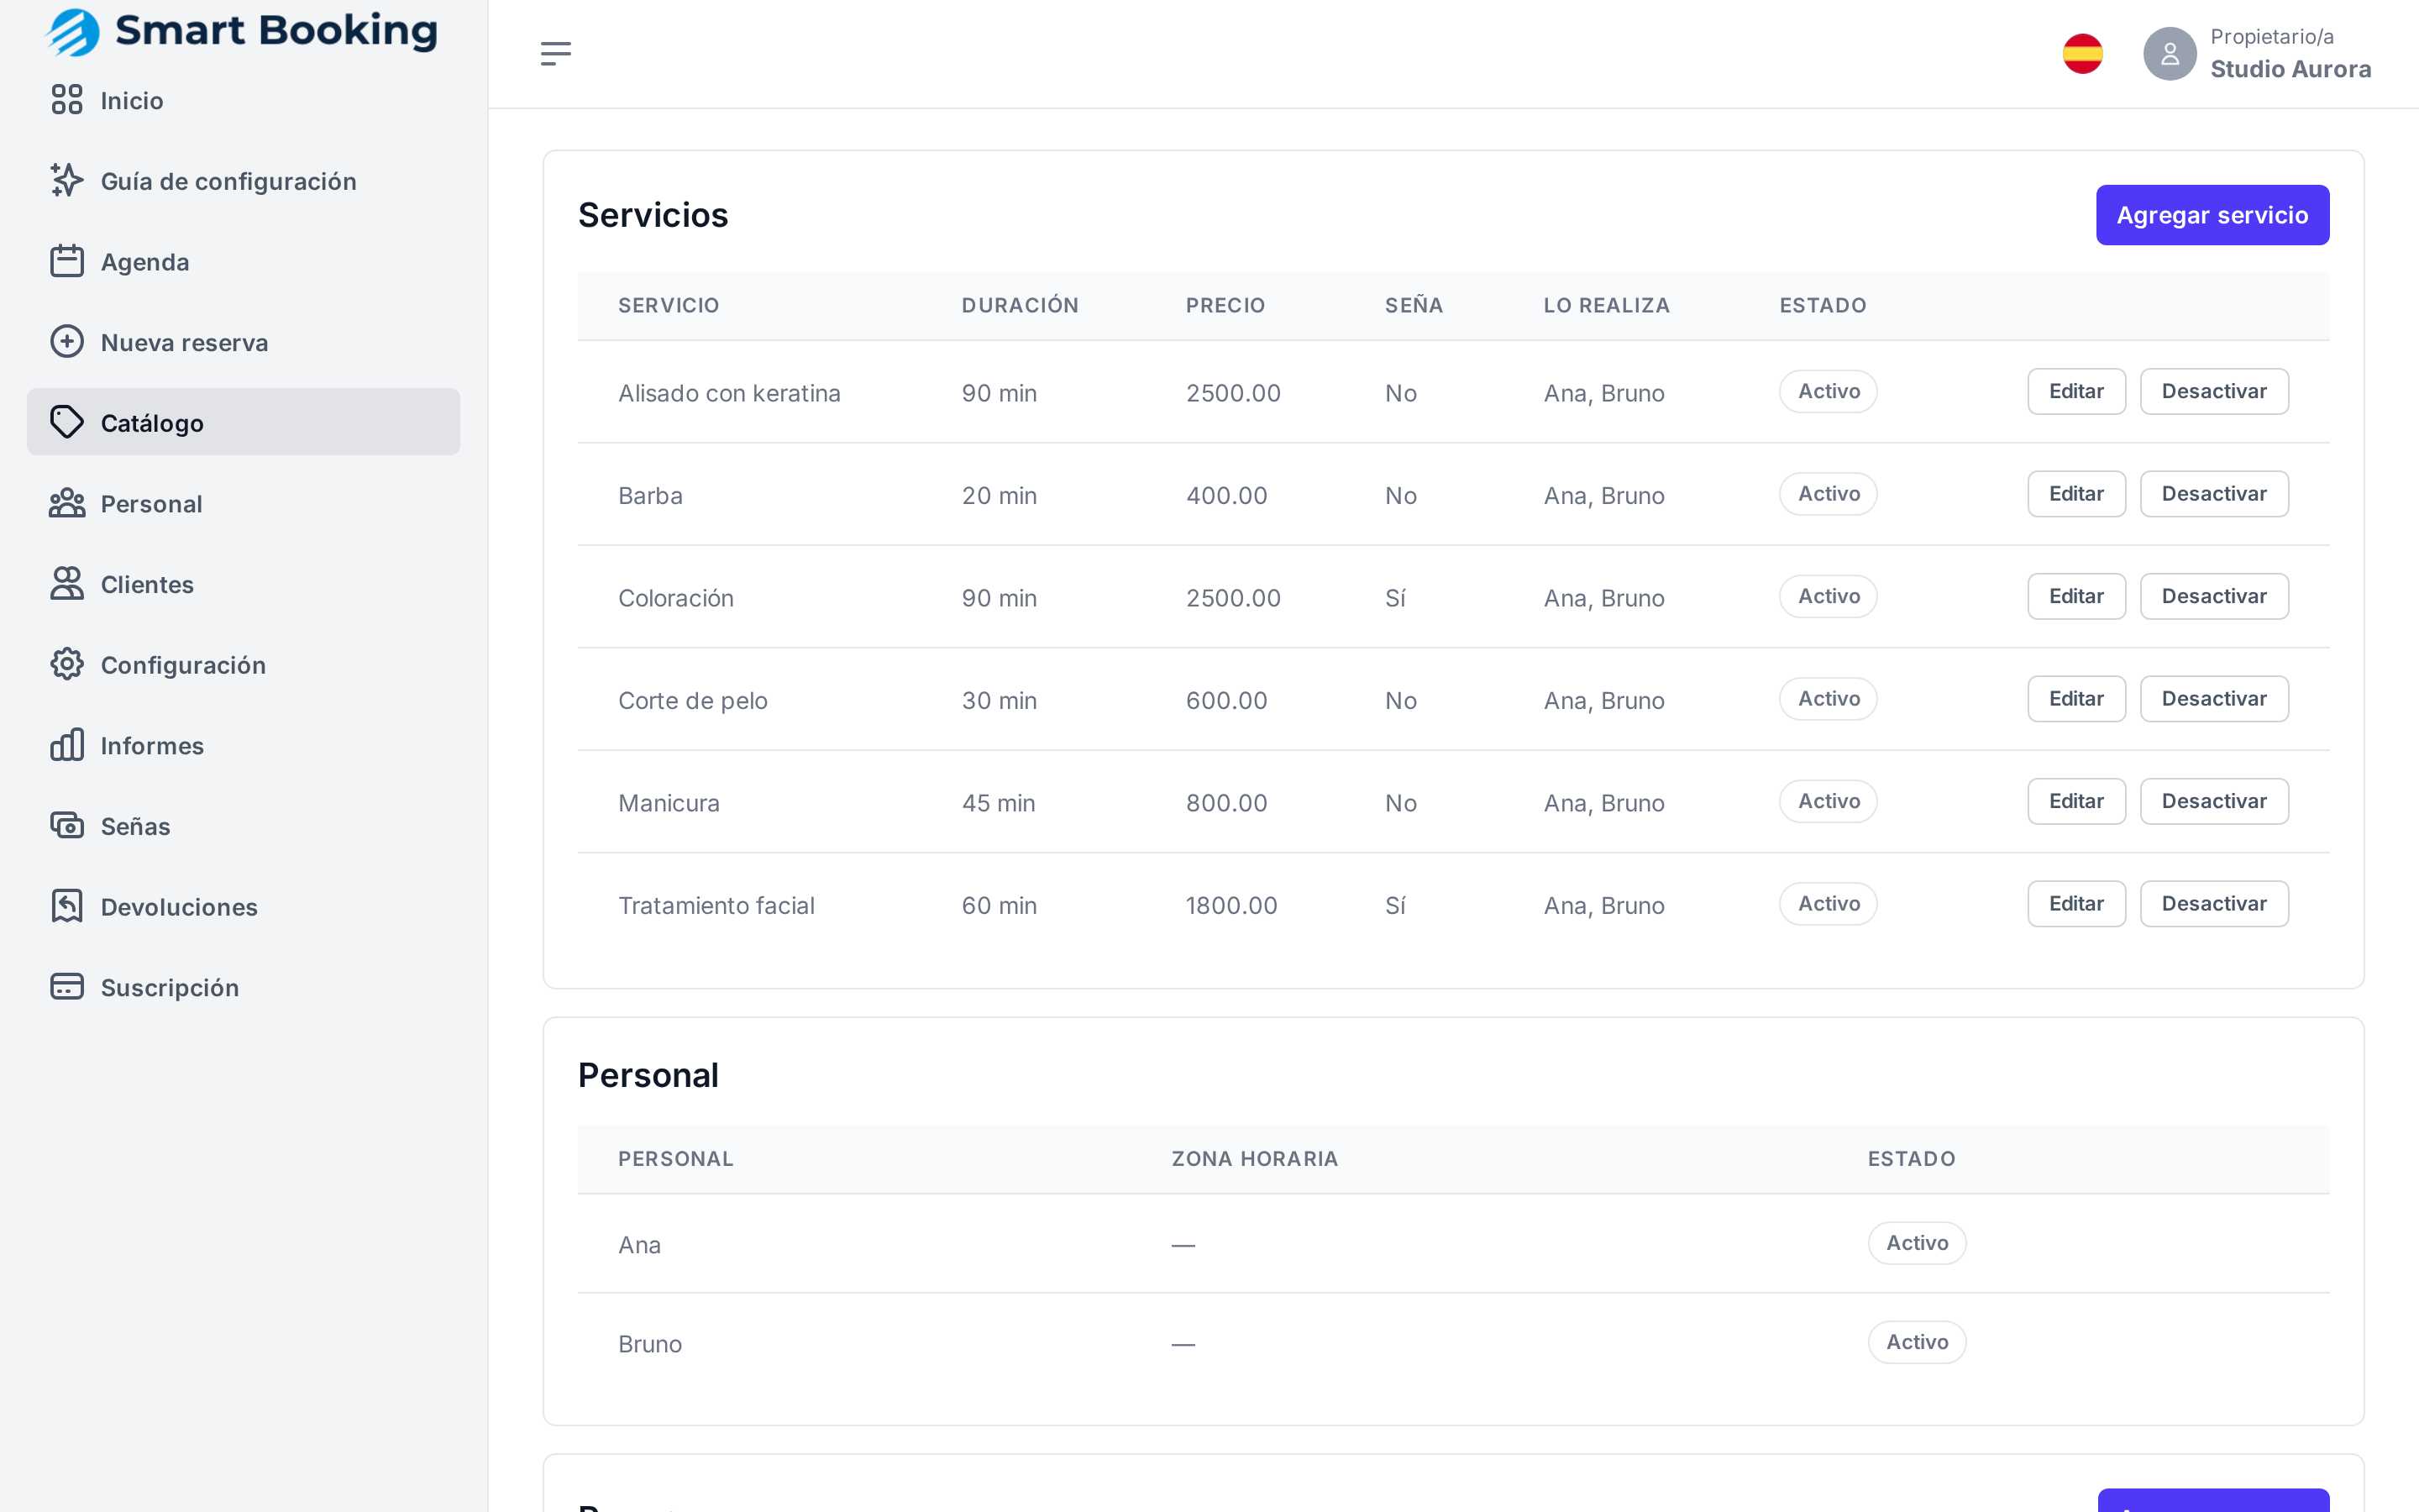
Task: Click the Smart Booking logo
Action: pos(242,31)
